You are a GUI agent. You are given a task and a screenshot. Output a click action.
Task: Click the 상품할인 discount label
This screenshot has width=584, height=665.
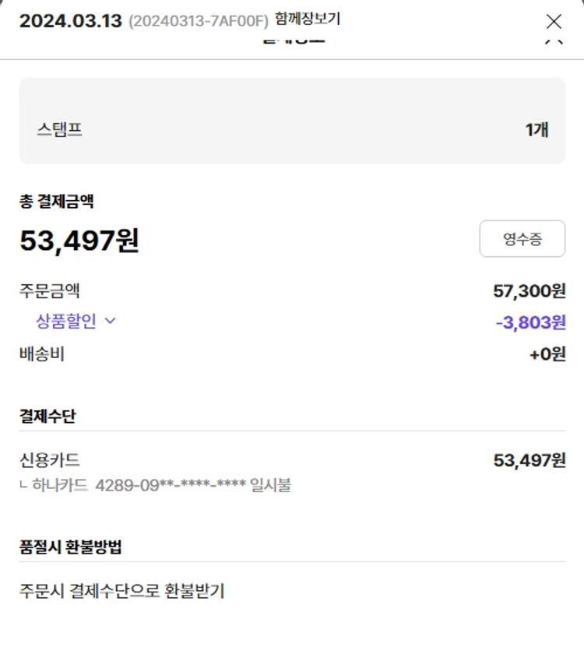(x=66, y=320)
